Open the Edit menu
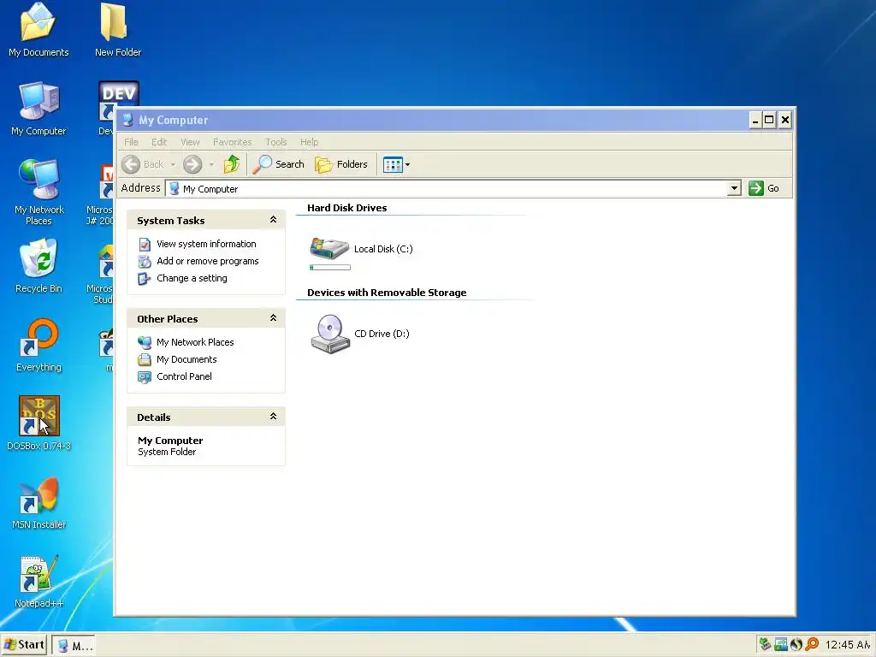 pos(159,142)
